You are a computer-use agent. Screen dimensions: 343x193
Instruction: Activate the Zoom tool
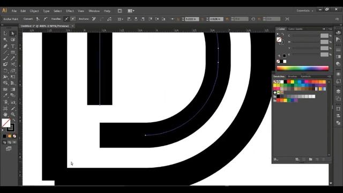(x=13, y=114)
